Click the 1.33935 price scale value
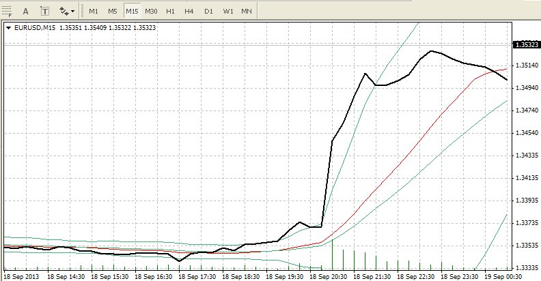The image size is (541, 281). pos(527,201)
